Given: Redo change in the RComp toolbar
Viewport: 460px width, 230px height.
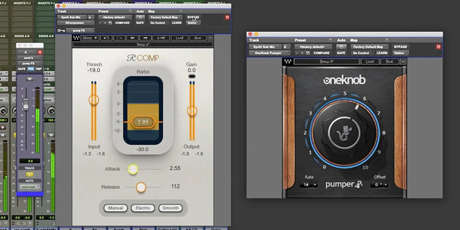Looking at the screenshot, I should coord(120,38).
